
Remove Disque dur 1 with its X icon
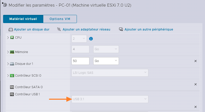(x=196, y=61)
